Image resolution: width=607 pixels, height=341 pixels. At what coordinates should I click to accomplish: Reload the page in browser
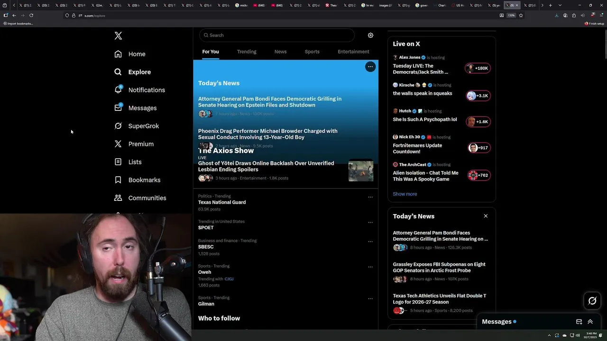[x=31, y=16]
